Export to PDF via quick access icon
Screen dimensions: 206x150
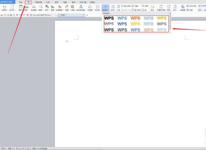tap(8, 15)
